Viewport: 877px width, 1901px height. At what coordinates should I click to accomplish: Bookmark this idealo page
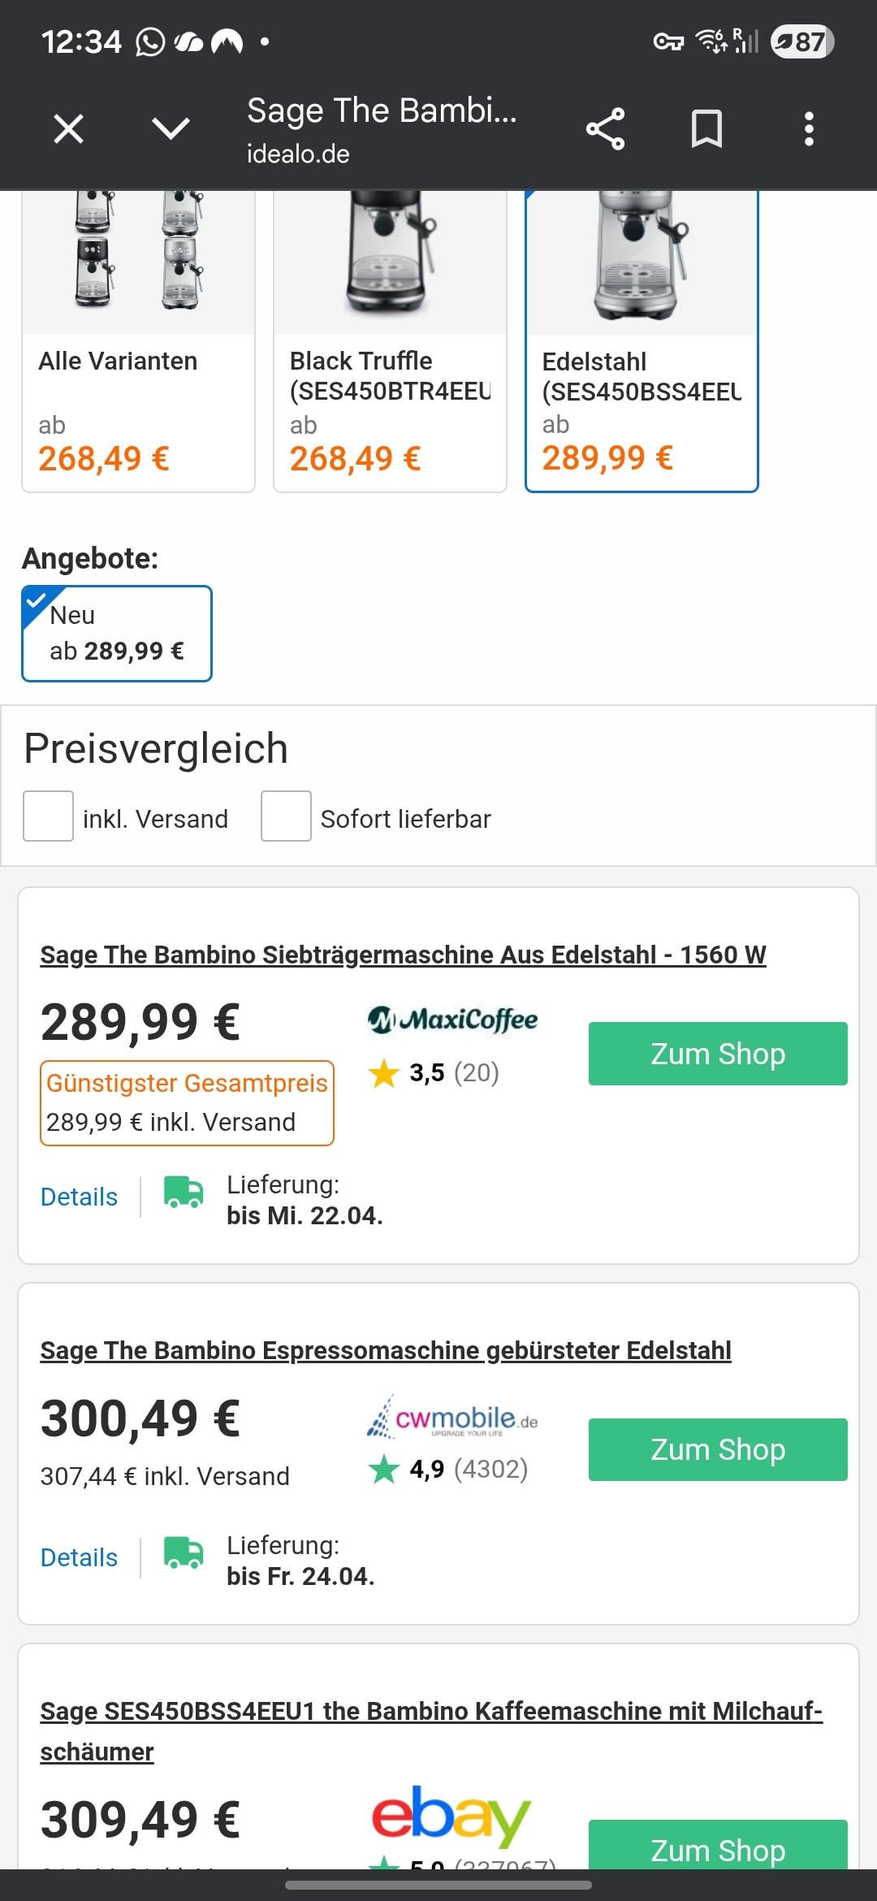tap(706, 128)
